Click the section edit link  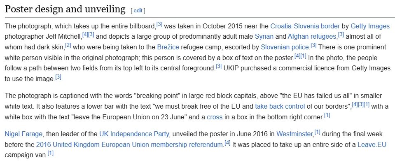(138, 11)
